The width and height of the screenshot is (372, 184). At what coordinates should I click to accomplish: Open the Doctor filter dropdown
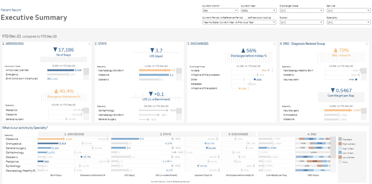point(301,22)
